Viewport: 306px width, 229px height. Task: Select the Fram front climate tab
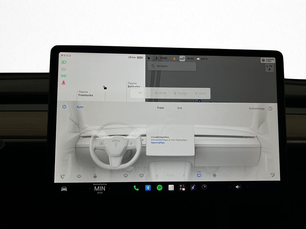click(x=160, y=108)
